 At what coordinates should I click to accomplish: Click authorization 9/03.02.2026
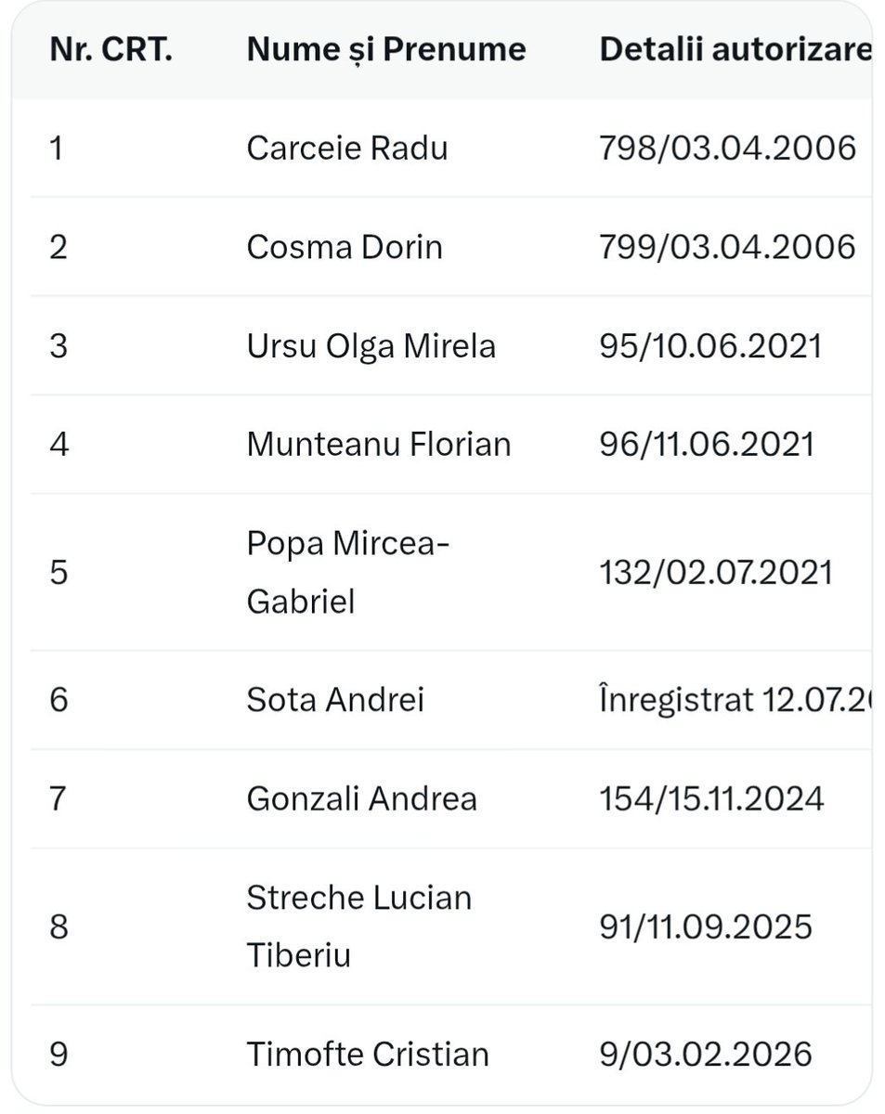coord(706,1054)
